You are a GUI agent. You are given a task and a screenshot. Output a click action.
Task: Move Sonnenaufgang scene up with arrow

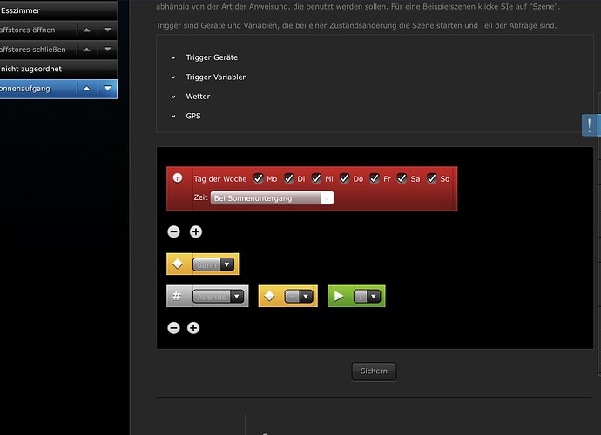tap(87, 89)
